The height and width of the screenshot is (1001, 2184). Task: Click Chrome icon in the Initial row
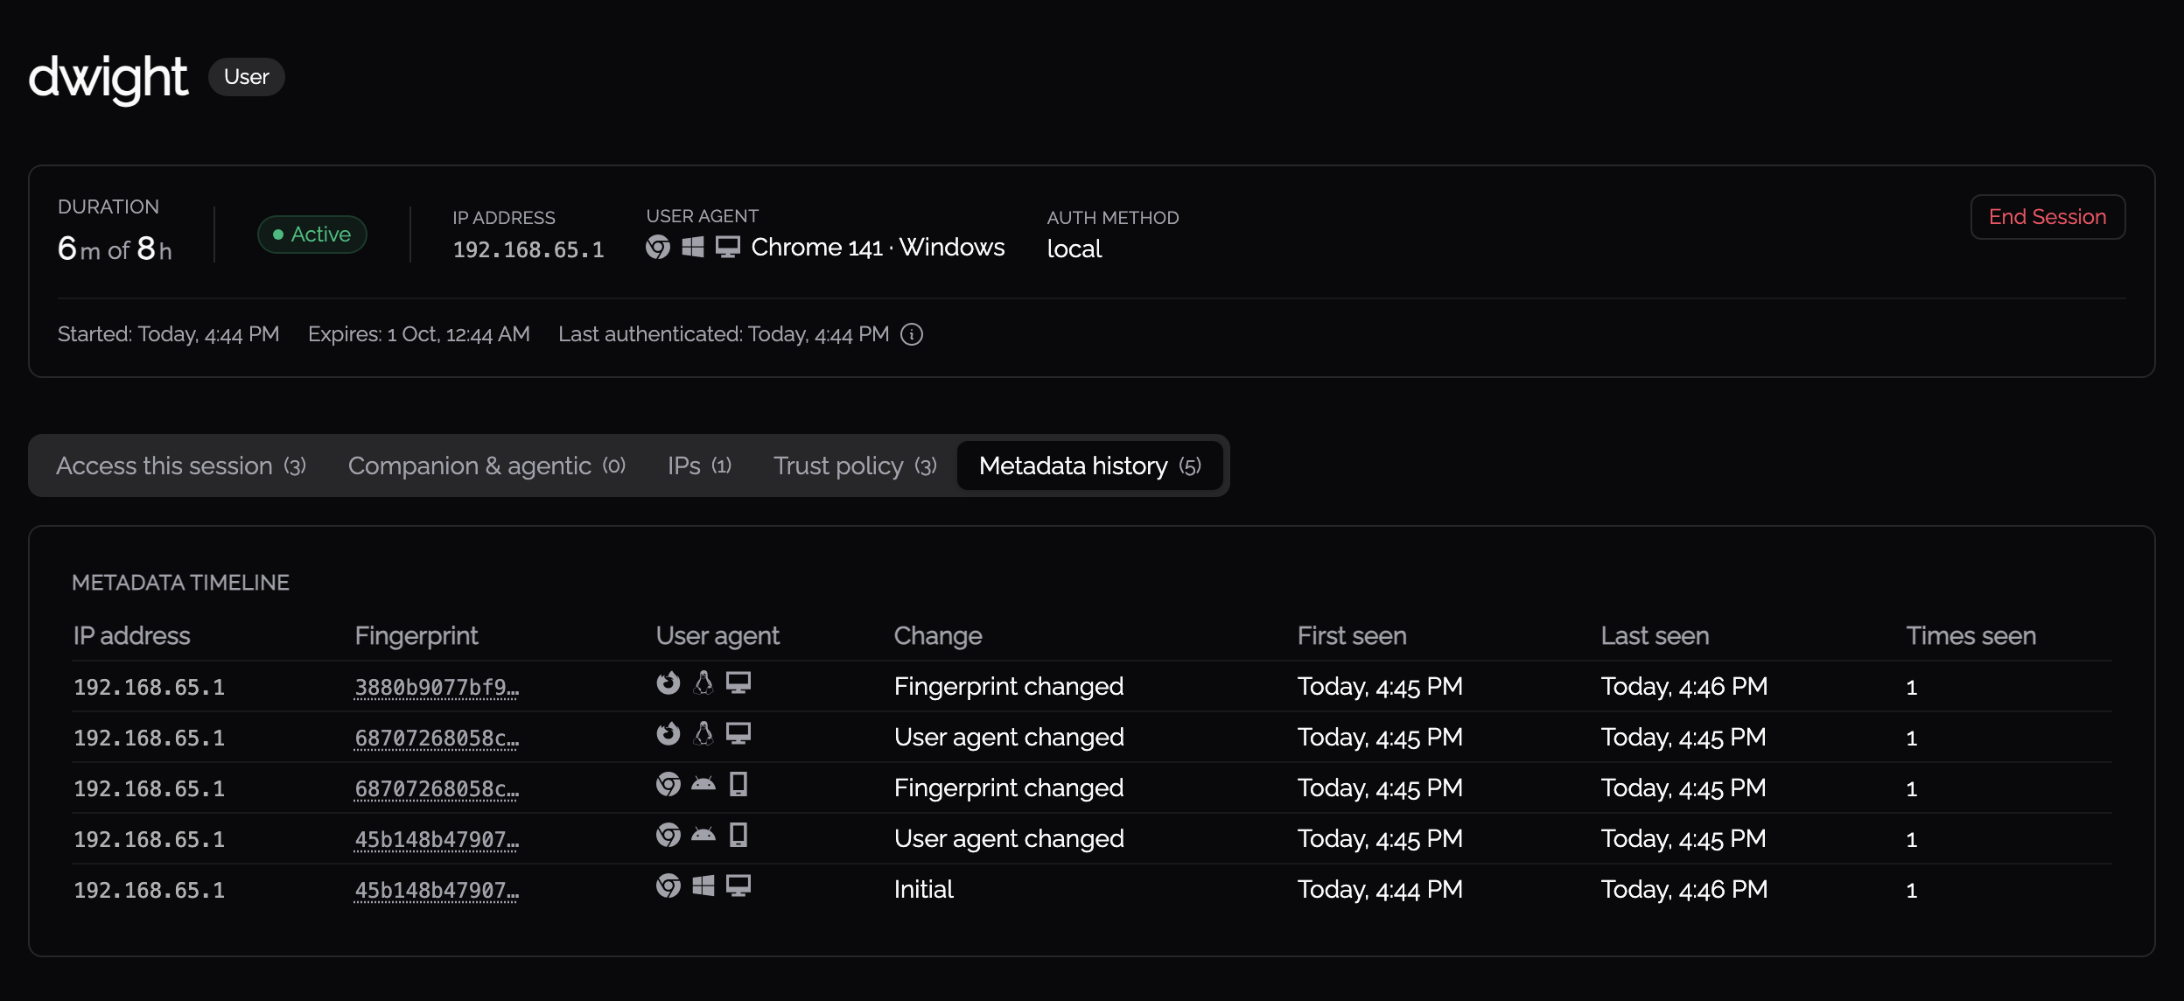point(668,885)
